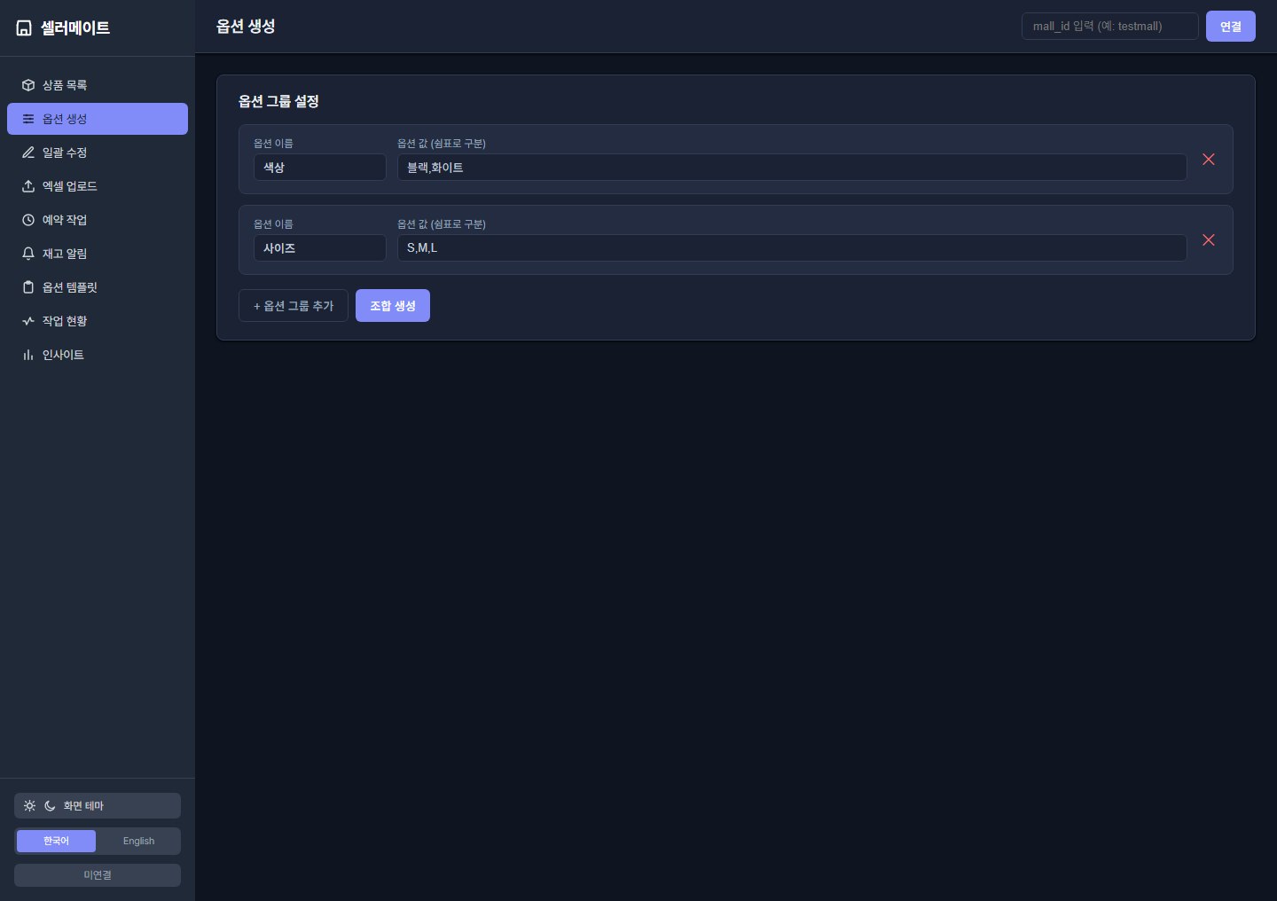Image resolution: width=1277 pixels, height=901 pixels.
Task: Click the option name field containing 색상
Action: pyautogui.click(x=320, y=168)
